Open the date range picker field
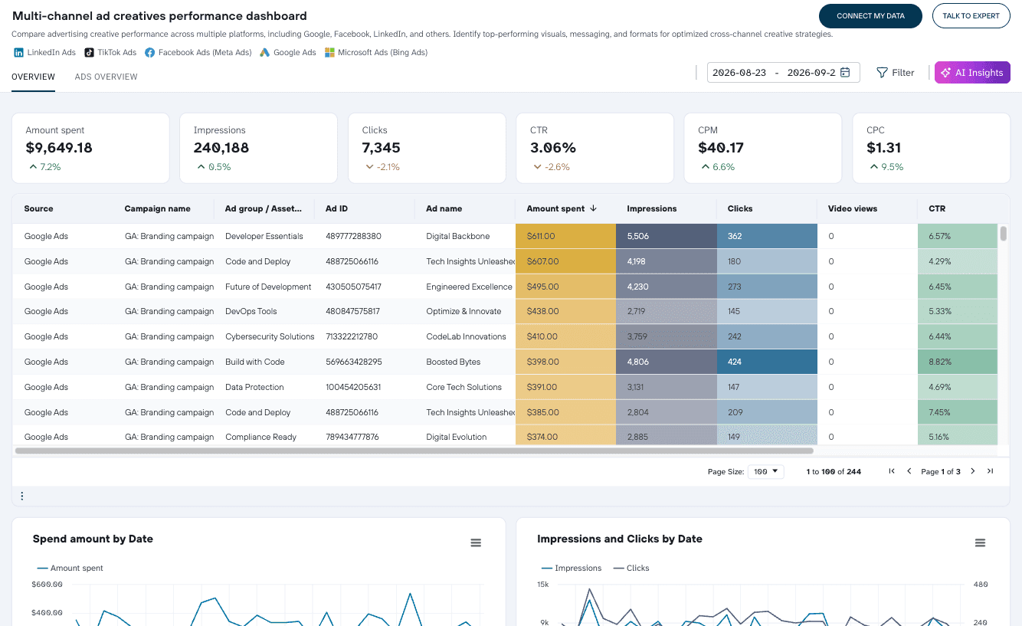The image size is (1022, 626). click(782, 73)
